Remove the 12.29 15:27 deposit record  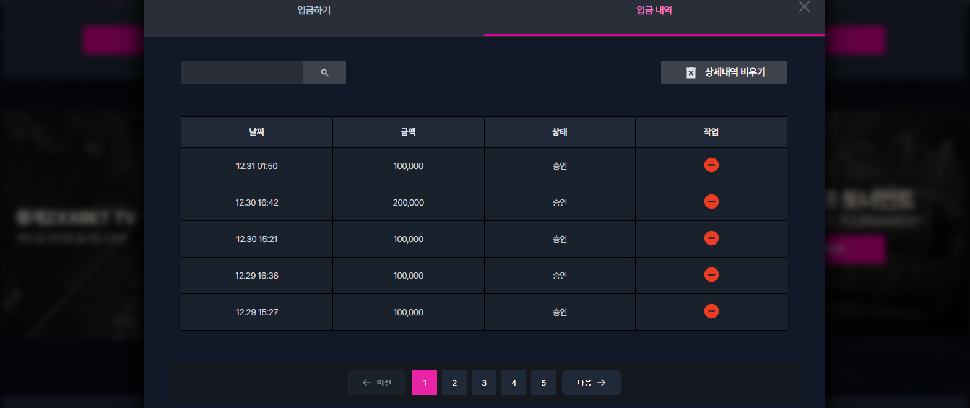pos(711,311)
